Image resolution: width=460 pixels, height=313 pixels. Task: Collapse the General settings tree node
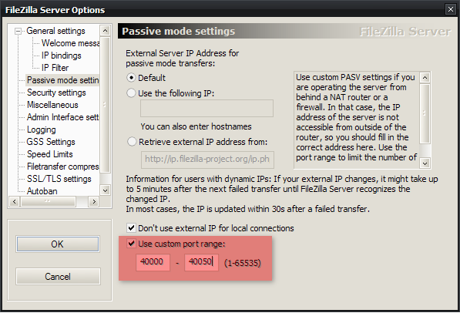[18, 31]
